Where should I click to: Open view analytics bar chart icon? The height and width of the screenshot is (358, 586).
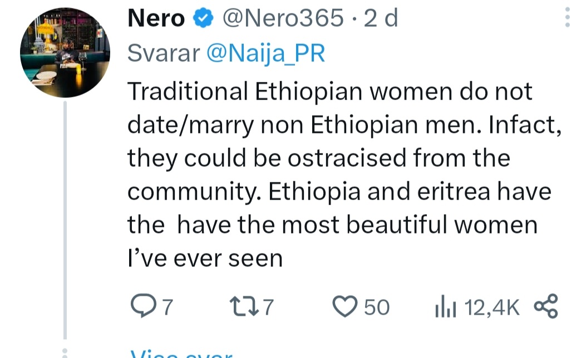445,306
